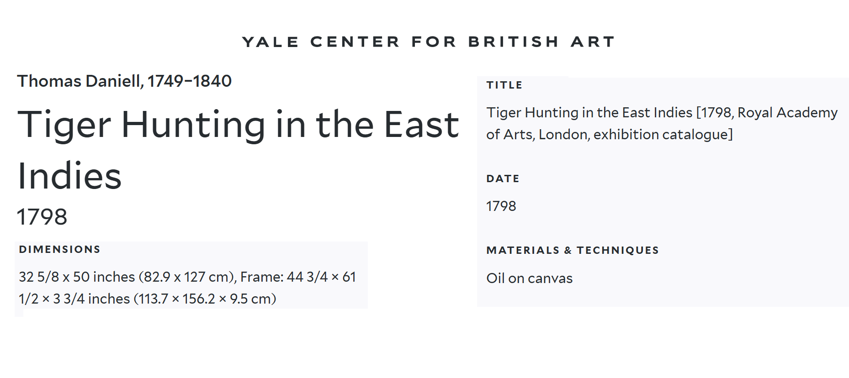Click the Yale Center for British Art header

click(428, 42)
